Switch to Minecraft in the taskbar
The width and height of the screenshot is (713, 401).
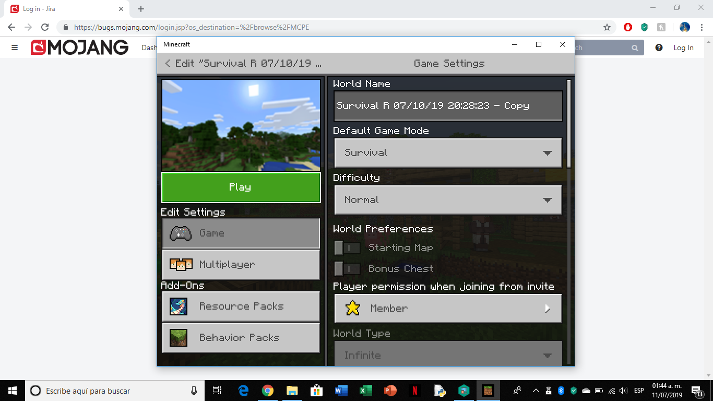click(488, 391)
